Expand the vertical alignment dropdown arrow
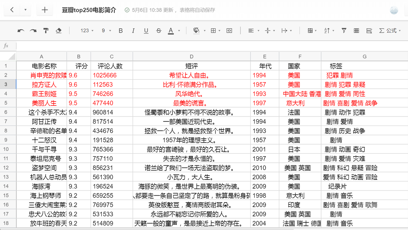 coord(274,31)
